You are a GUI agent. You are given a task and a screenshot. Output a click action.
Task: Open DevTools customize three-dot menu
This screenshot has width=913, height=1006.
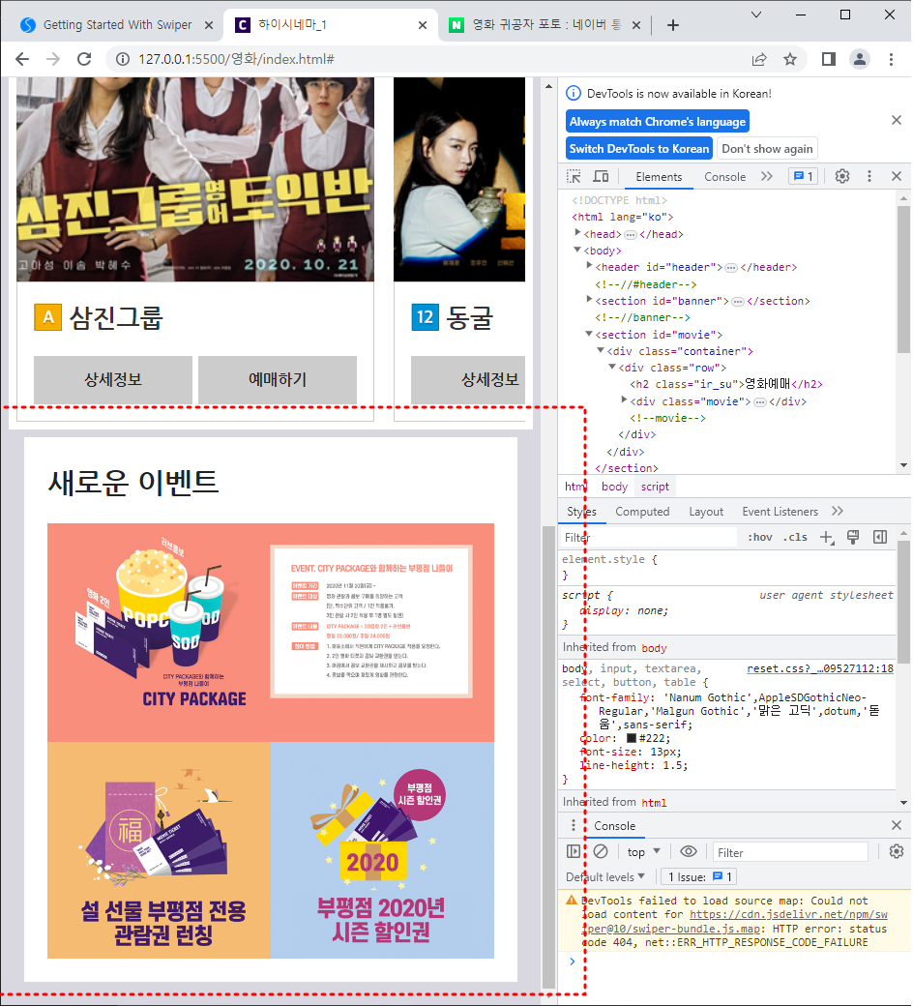869,176
